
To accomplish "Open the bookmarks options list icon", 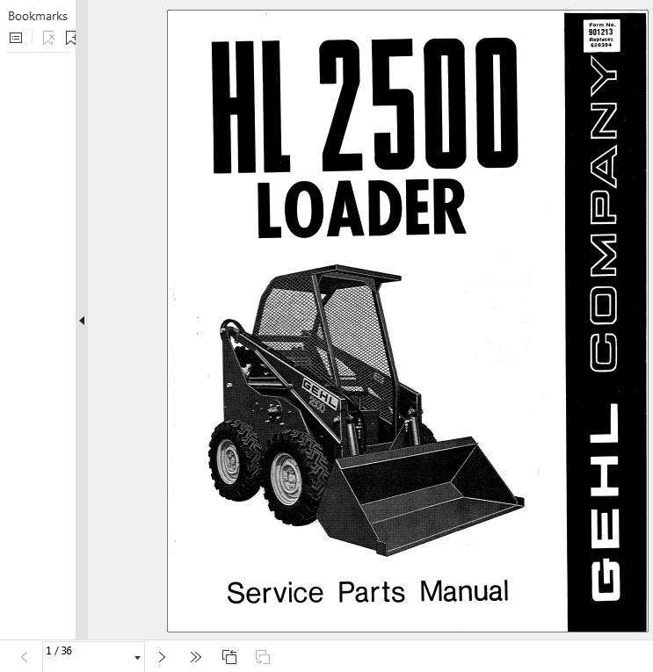I will pos(16,38).
